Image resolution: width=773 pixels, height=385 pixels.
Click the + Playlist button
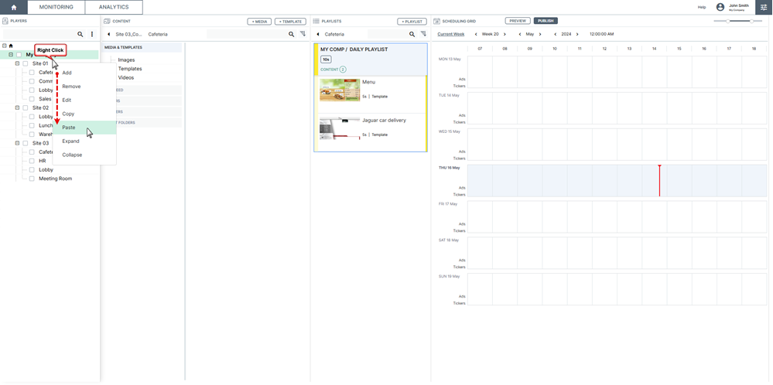click(x=412, y=22)
